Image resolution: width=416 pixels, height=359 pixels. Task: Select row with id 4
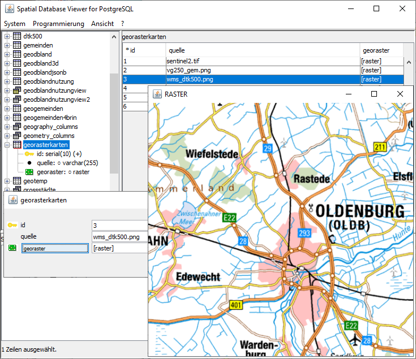pyautogui.click(x=135, y=88)
